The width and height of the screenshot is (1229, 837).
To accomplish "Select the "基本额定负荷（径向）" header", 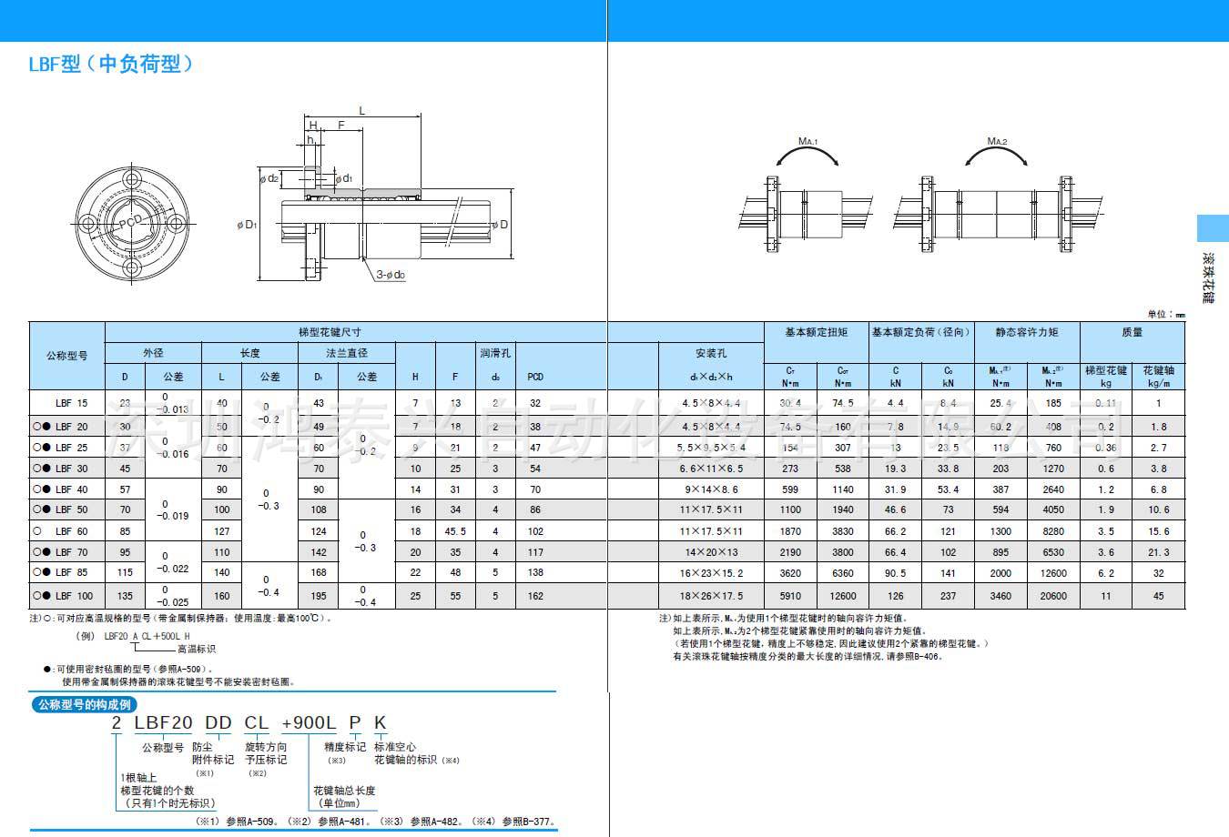I will (x=921, y=332).
